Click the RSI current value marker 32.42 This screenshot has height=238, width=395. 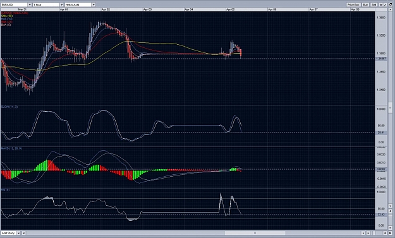[381, 215]
